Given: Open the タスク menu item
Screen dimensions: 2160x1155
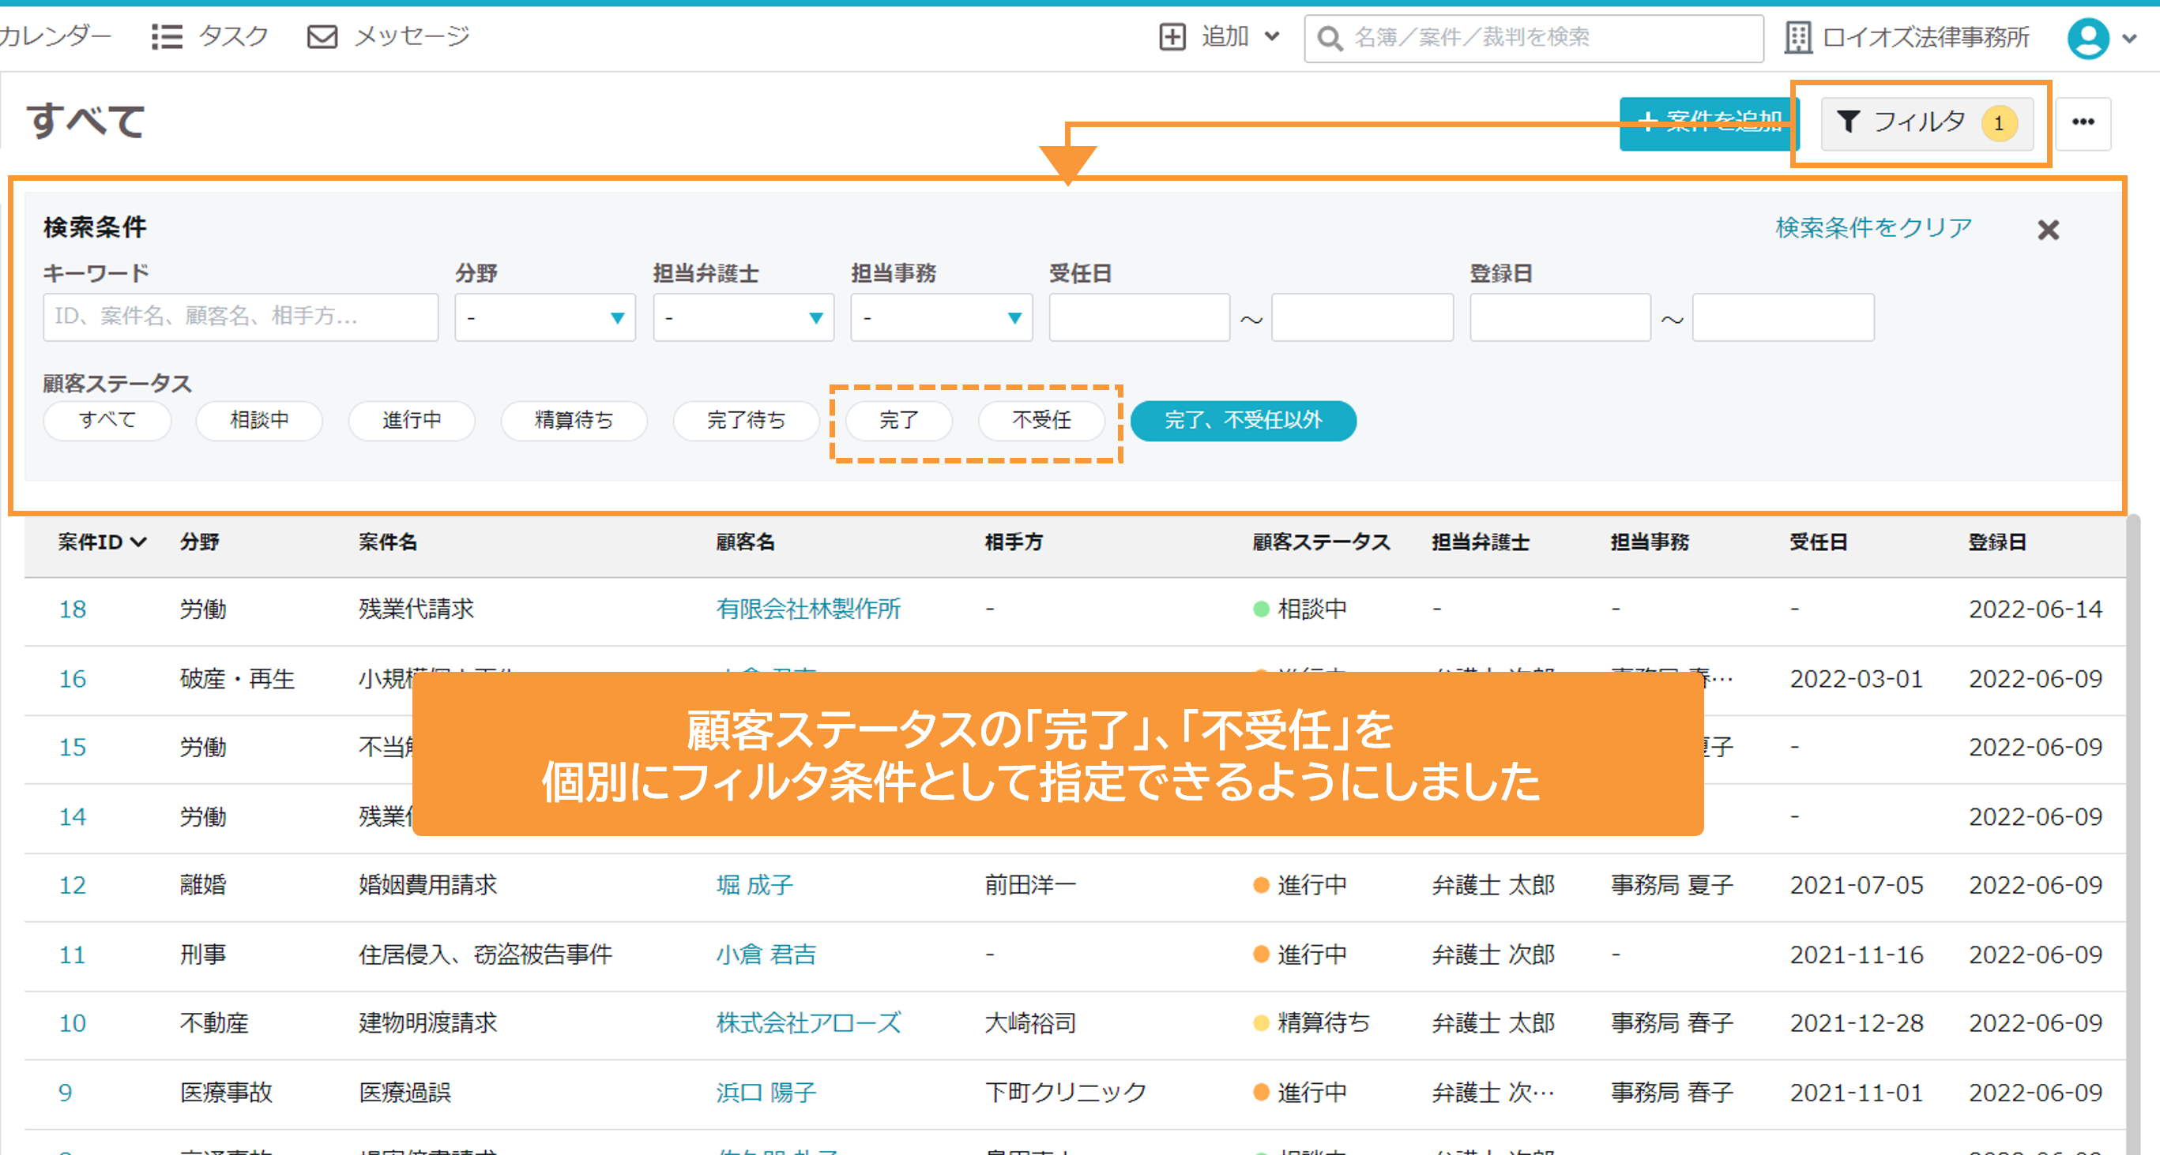Looking at the screenshot, I should pyautogui.click(x=233, y=36).
